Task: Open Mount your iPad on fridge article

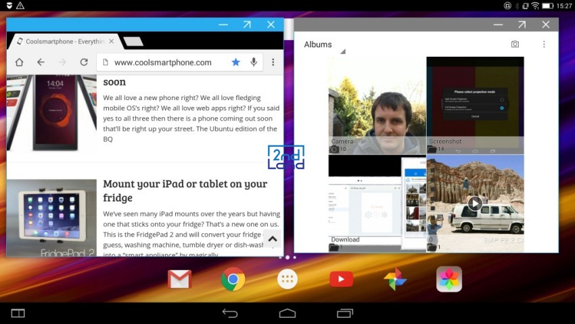Action: click(185, 191)
